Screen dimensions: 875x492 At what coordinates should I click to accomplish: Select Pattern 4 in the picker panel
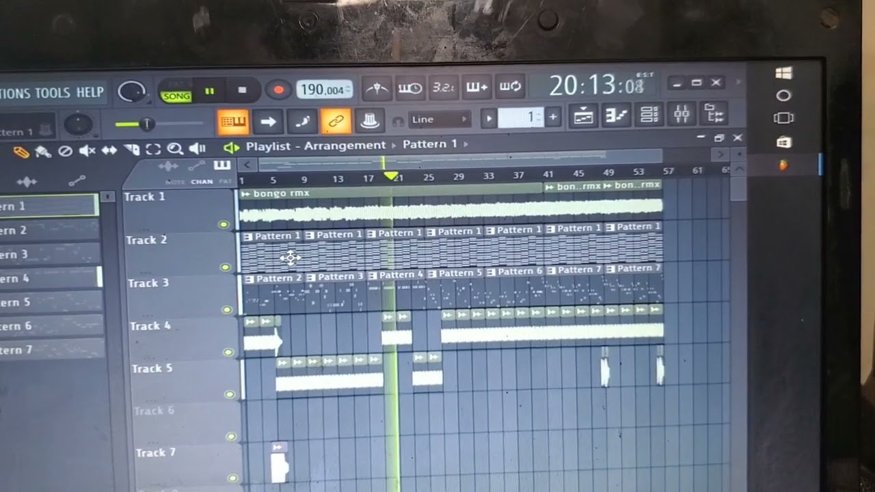[49, 278]
